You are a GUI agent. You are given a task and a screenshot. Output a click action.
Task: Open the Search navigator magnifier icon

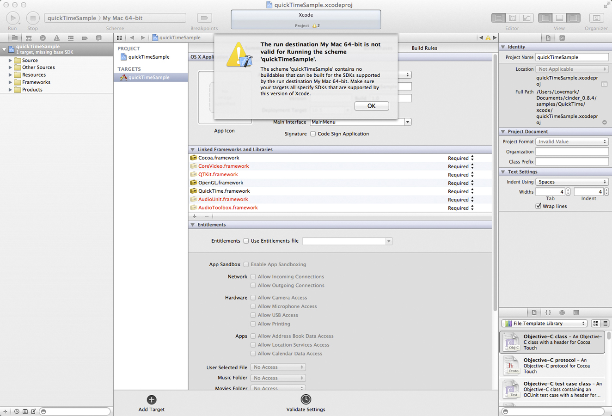[x=43, y=38]
